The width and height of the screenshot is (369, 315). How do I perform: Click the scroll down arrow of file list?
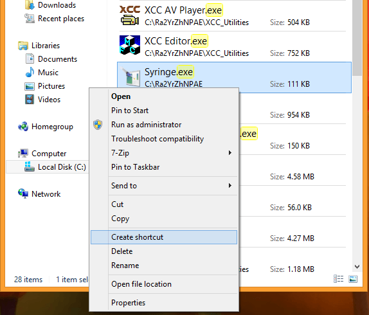[357, 267]
